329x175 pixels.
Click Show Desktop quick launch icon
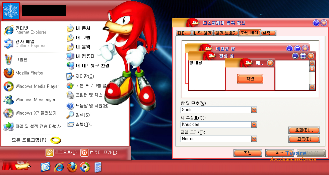tap(45, 167)
